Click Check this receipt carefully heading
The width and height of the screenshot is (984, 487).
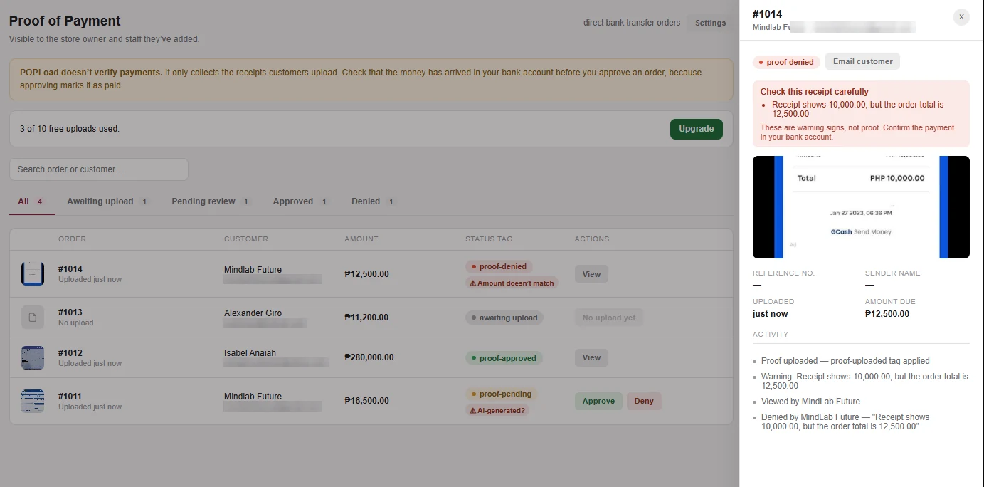point(814,92)
